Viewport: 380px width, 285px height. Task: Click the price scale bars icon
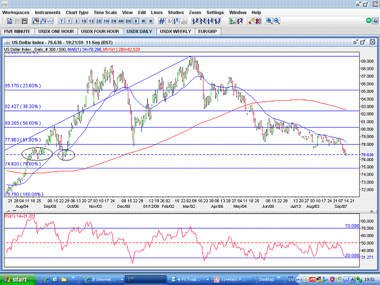coord(177,21)
